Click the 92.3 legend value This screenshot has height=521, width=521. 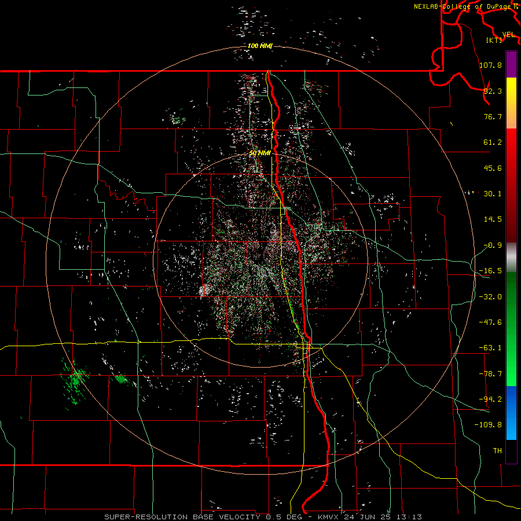pos(493,91)
